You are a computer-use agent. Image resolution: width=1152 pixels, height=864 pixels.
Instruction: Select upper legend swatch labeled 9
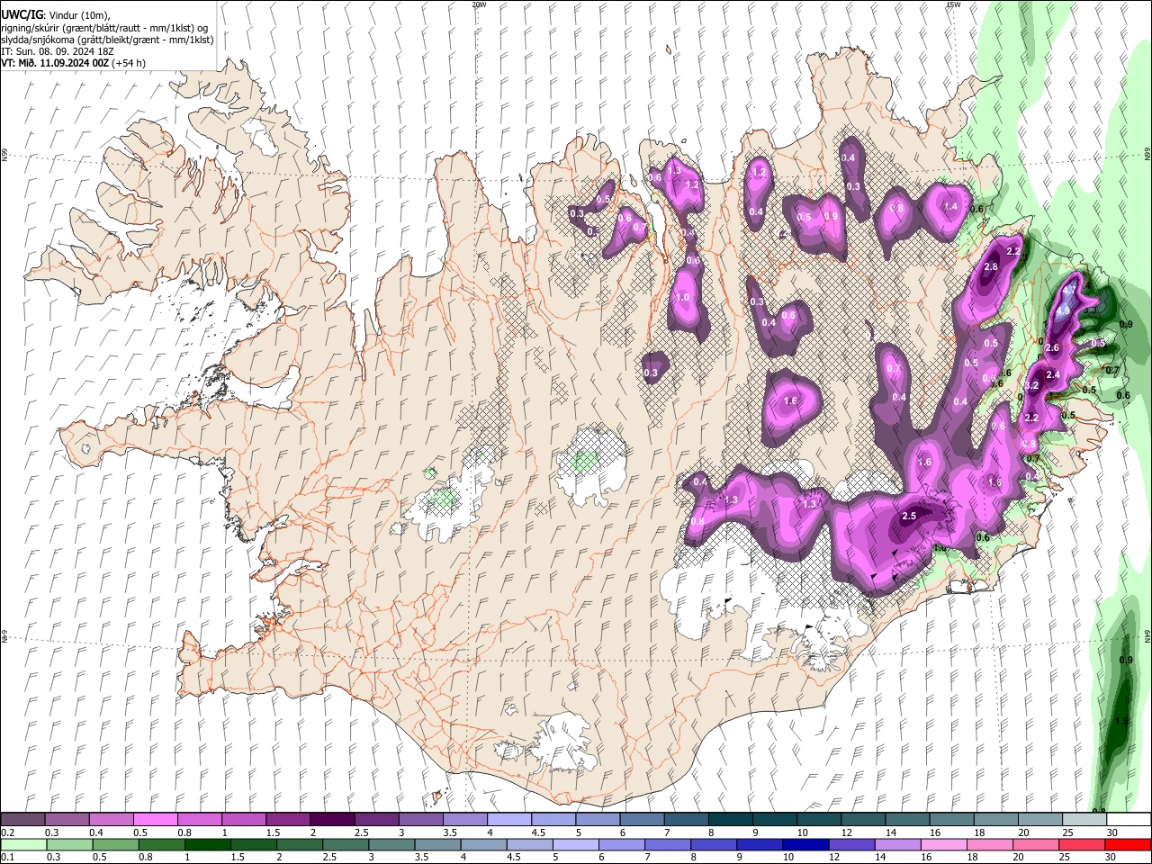(x=774, y=820)
